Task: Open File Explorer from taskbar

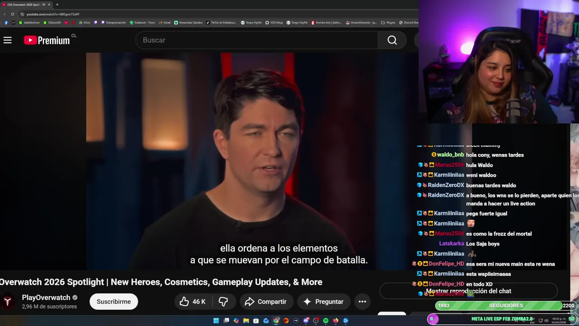Action: (x=246, y=321)
